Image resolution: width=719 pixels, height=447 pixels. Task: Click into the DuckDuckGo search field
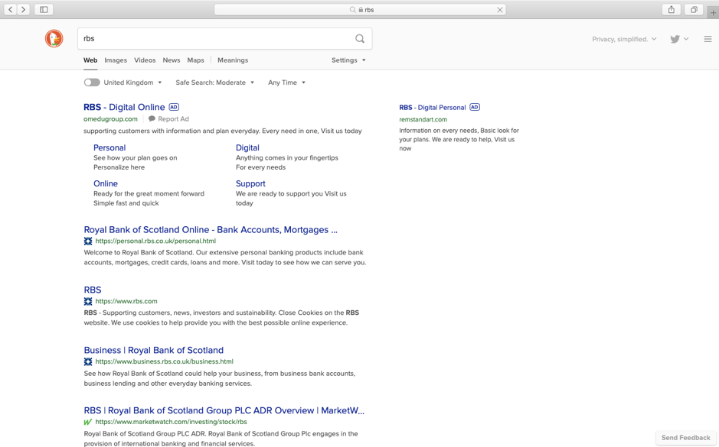[215, 39]
